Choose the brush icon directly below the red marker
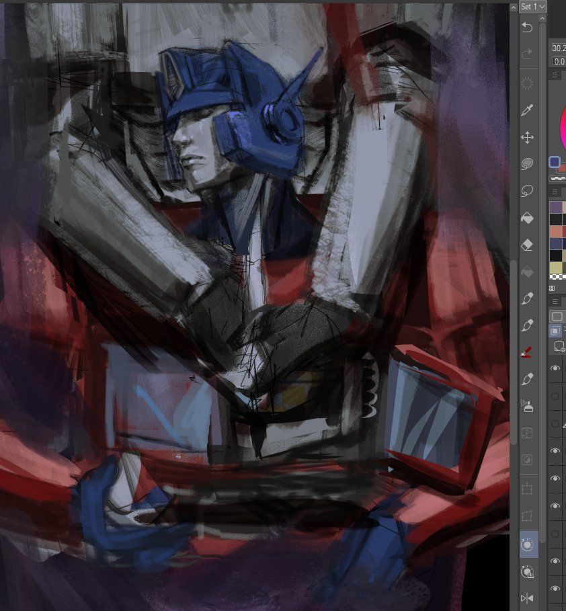The image size is (566, 611). pyautogui.click(x=527, y=379)
